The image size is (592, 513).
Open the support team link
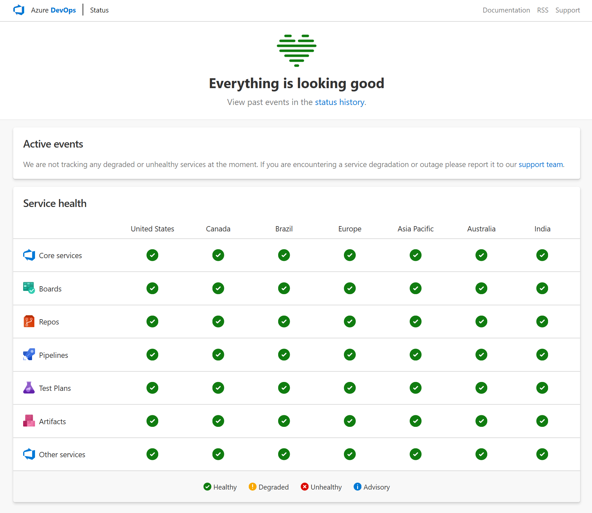[540, 164]
